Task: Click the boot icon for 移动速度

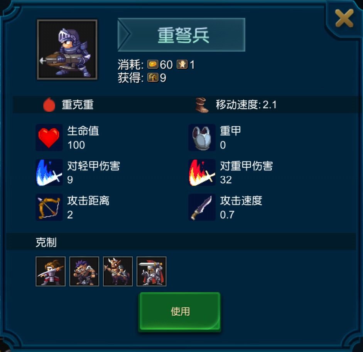Action: point(202,105)
